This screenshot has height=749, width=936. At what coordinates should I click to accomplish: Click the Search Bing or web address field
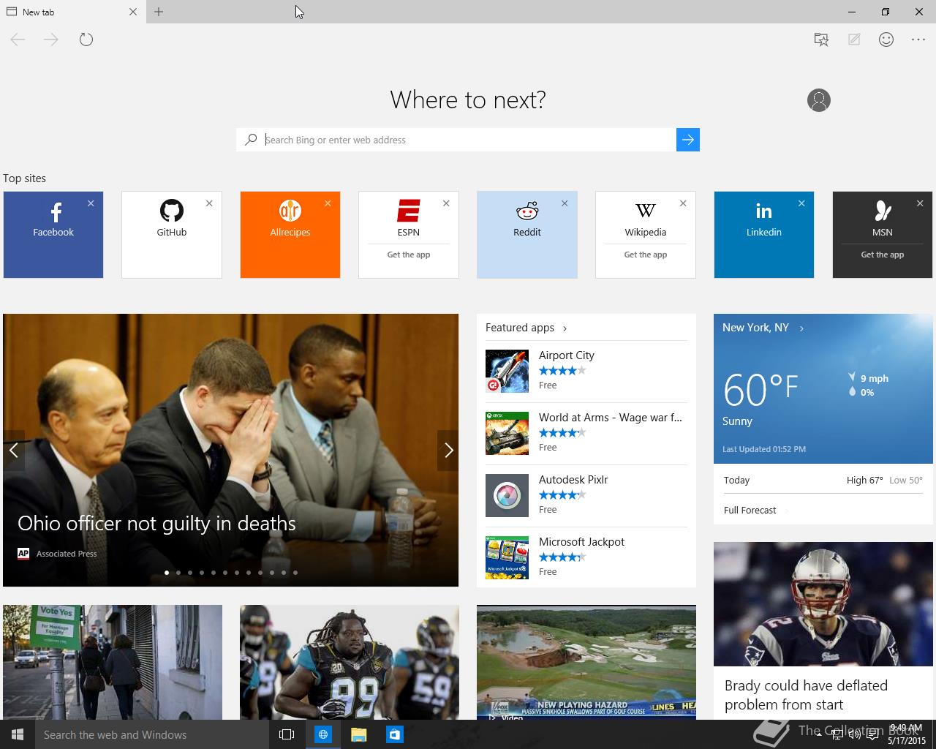point(468,140)
